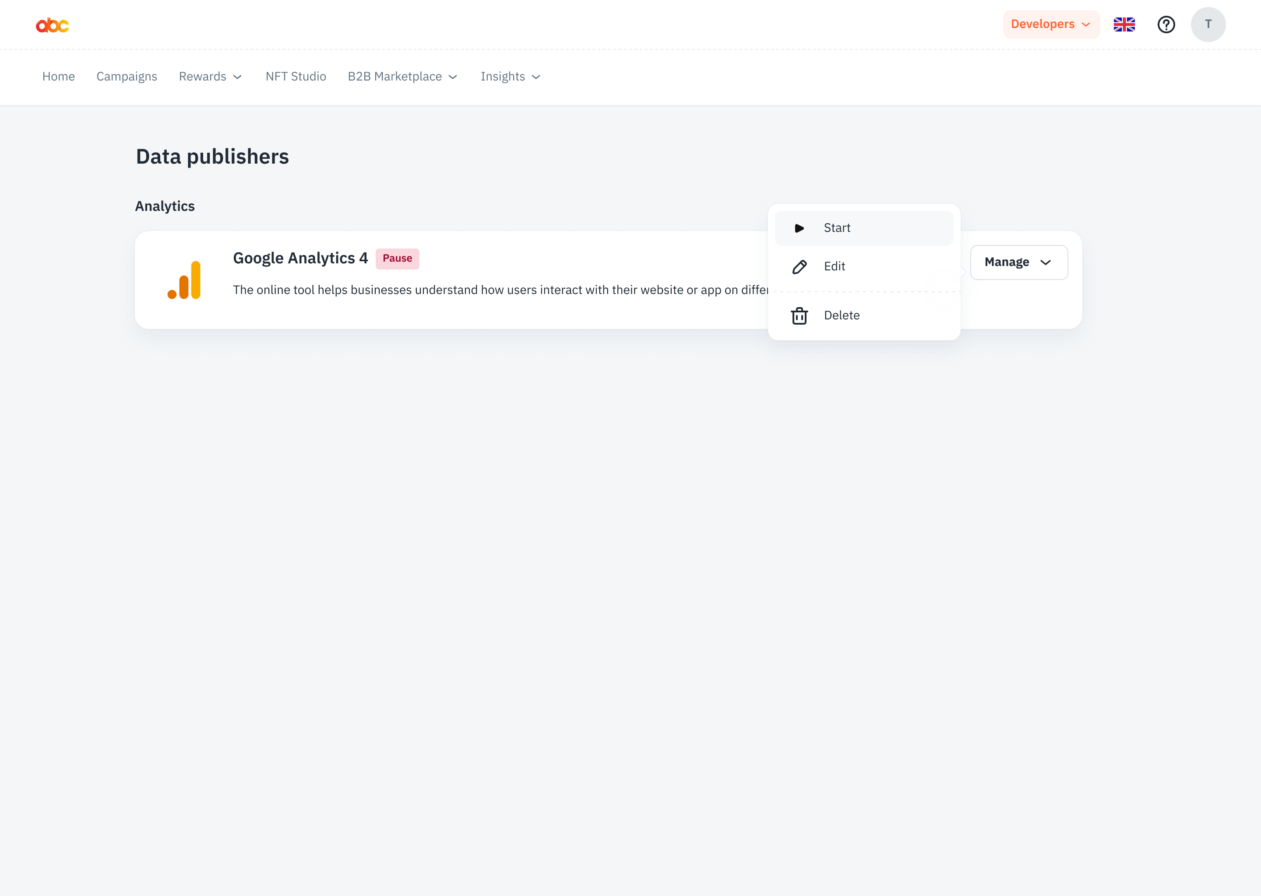Click the UK flag language icon

pos(1124,25)
